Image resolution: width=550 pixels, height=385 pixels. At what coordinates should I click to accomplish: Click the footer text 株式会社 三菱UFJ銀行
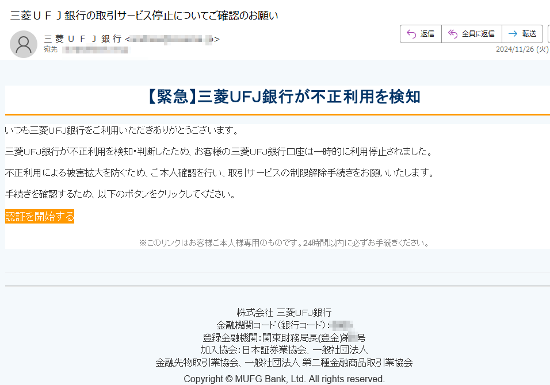click(x=284, y=313)
